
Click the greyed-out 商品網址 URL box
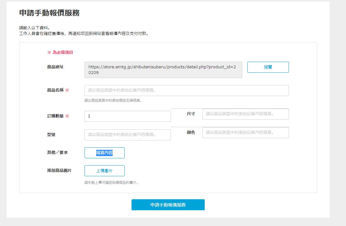(163, 70)
